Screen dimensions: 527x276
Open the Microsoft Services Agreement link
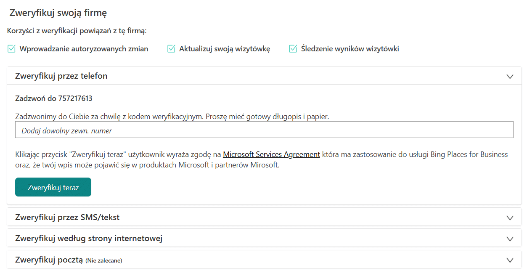pyautogui.click(x=271, y=154)
